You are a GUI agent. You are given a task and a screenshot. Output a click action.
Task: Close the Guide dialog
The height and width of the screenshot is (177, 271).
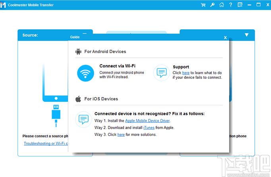coord(225,38)
